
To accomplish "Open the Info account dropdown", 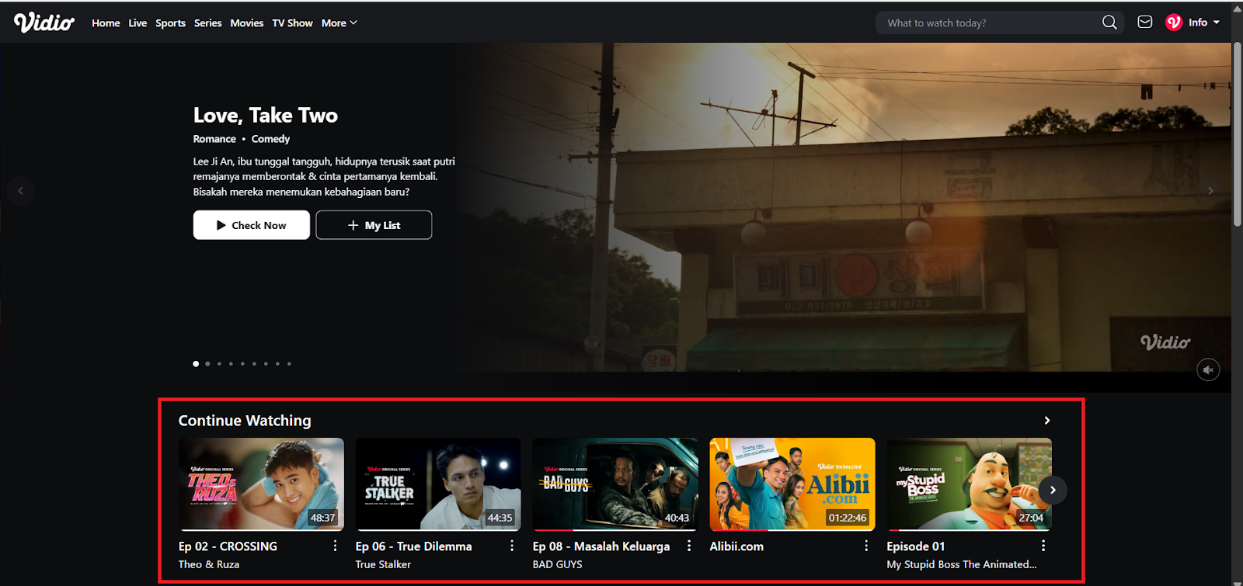I will coord(1204,23).
